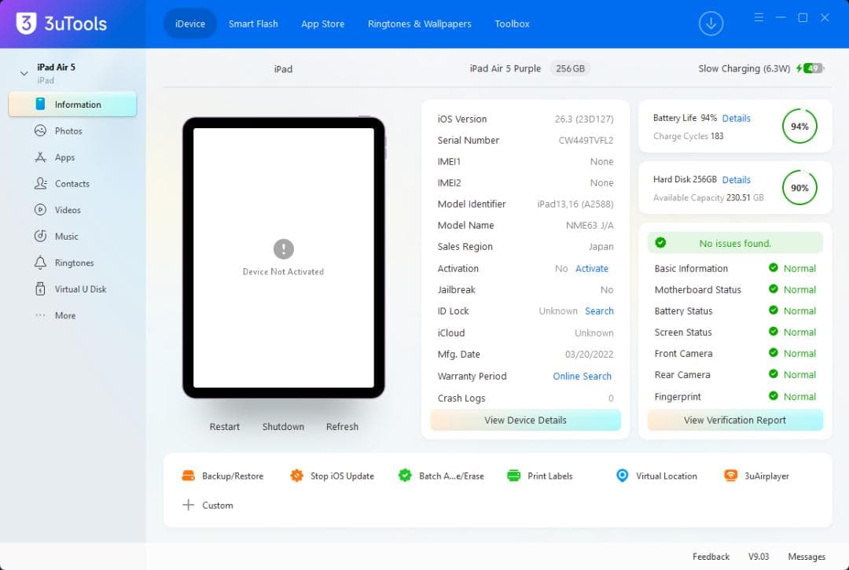The height and width of the screenshot is (570, 849).
Task: Click the Backup/Restore tool icon
Action: point(189,476)
